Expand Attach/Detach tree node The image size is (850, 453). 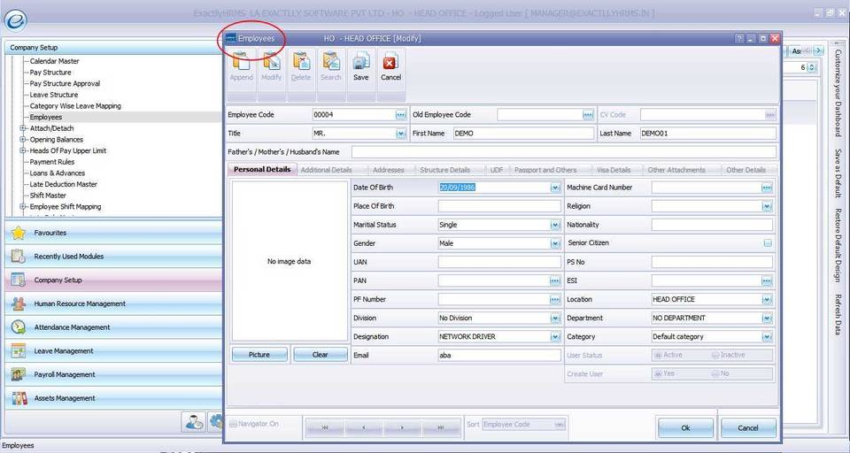coord(22,128)
